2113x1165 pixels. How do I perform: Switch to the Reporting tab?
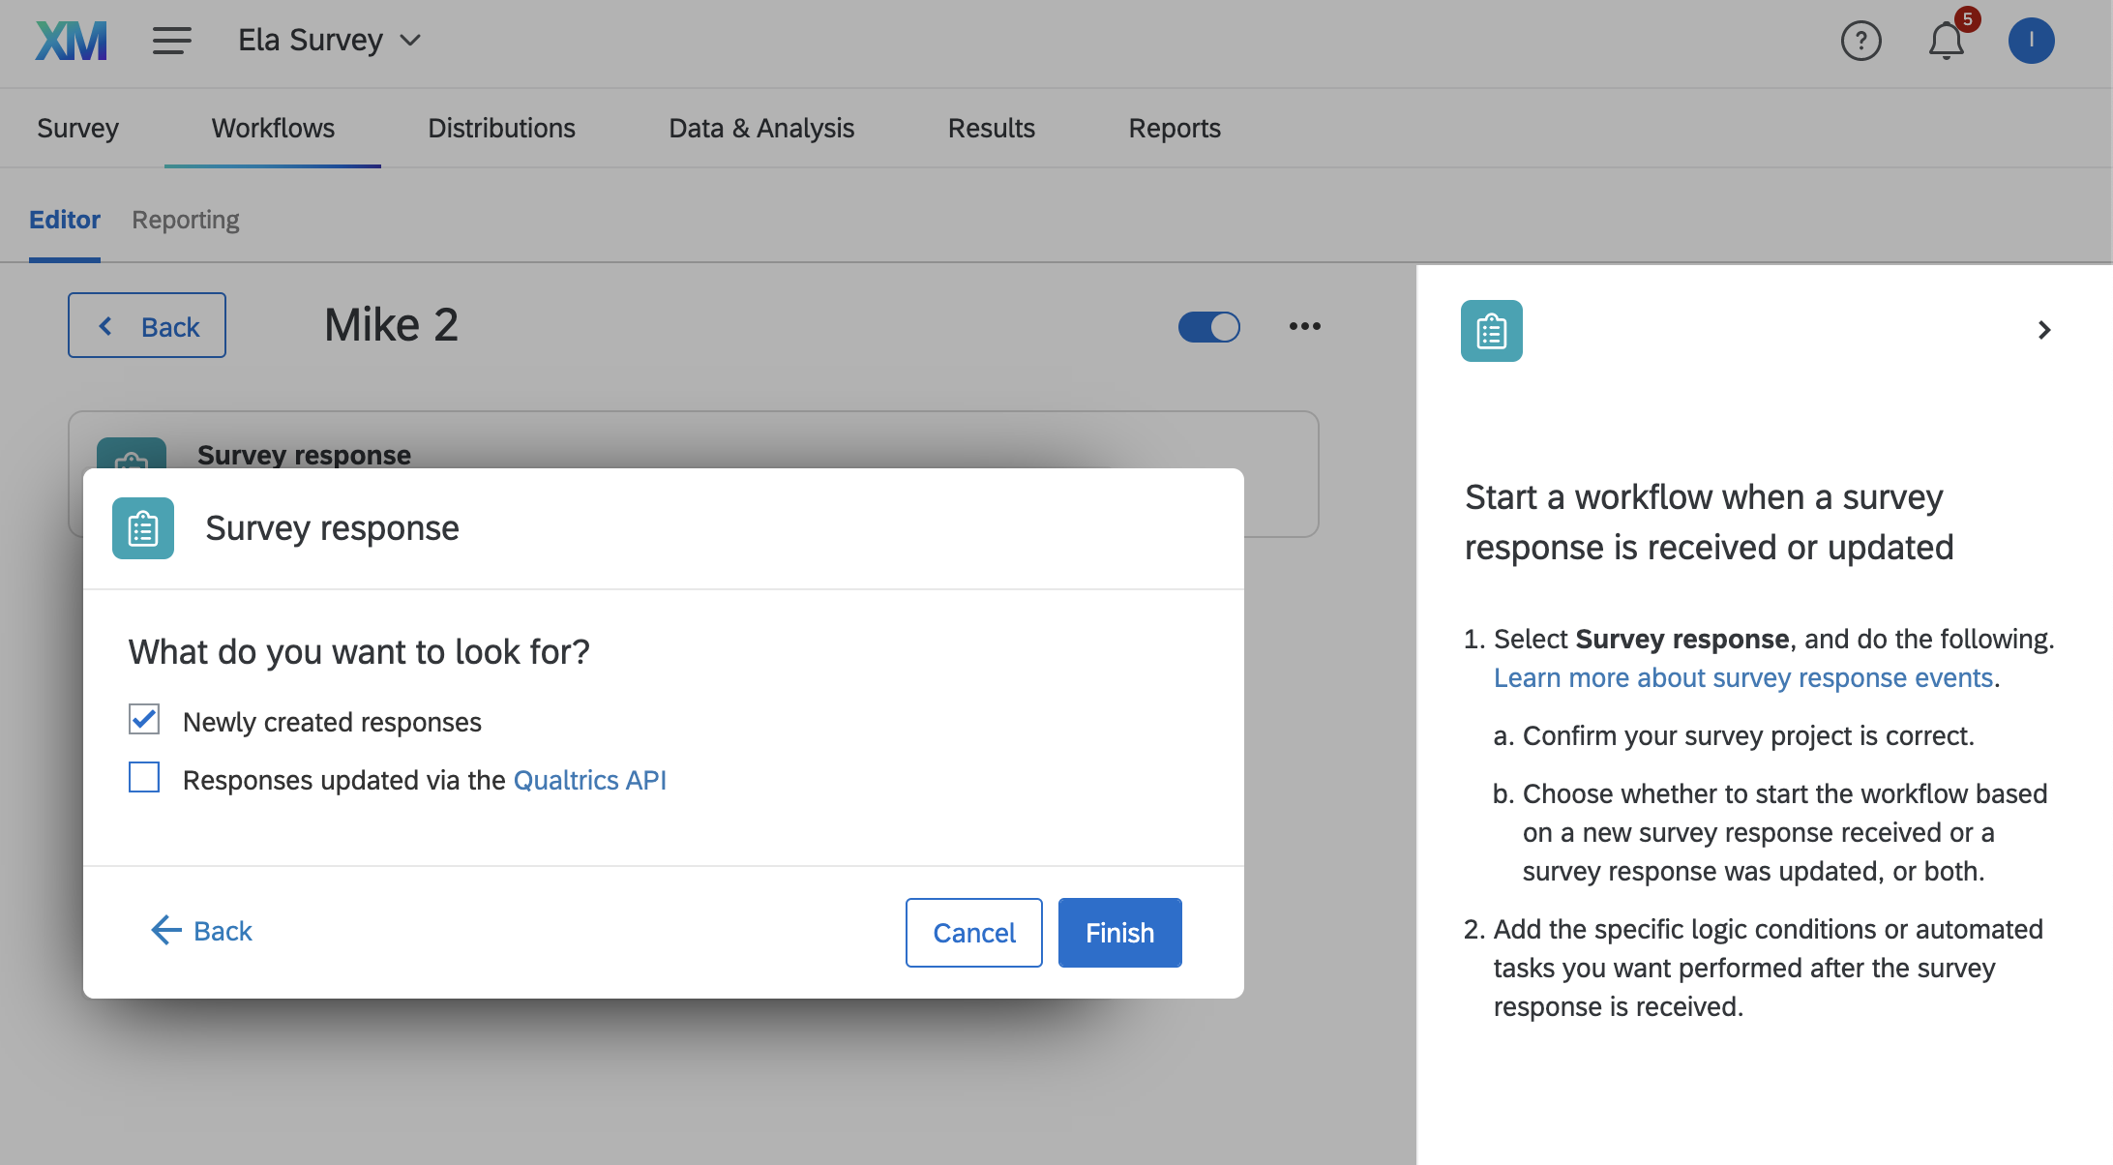coord(184,218)
